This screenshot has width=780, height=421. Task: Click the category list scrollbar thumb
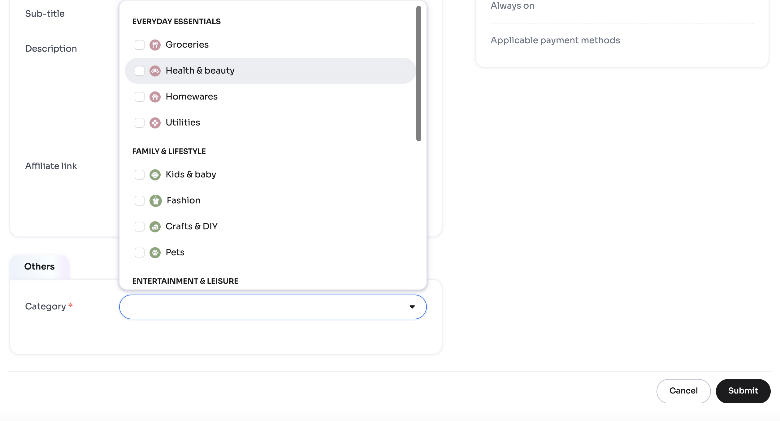point(418,74)
